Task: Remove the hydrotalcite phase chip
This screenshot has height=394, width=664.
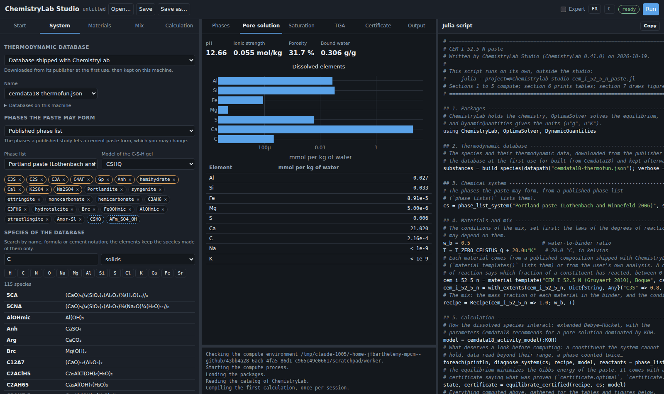Action: coord(72,209)
